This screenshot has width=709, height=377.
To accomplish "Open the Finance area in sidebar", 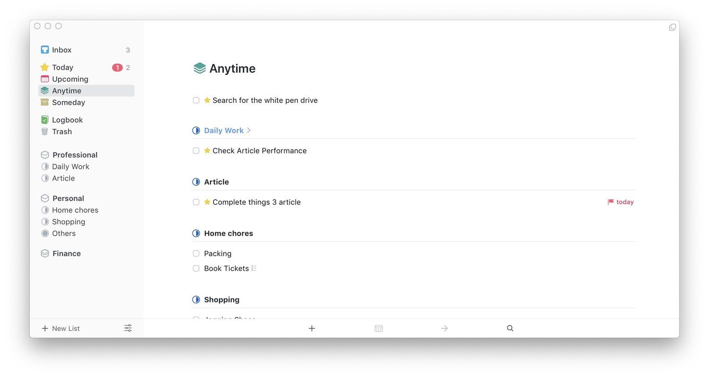I will (66, 254).
